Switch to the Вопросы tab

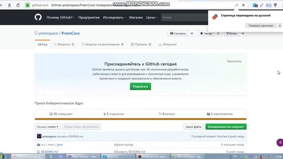coord(64,44)
